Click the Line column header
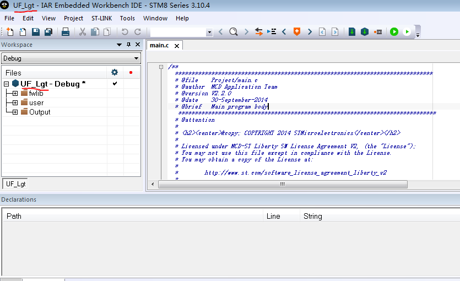The width and height of the screenshot is (460, 281). pyautogui.click(x=282, y=216)
